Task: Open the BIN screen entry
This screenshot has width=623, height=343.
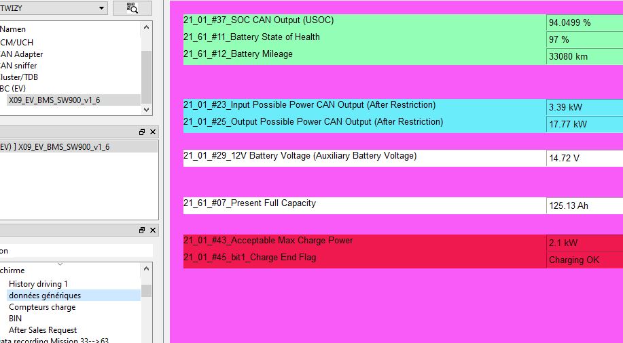Action: (15, 319)
